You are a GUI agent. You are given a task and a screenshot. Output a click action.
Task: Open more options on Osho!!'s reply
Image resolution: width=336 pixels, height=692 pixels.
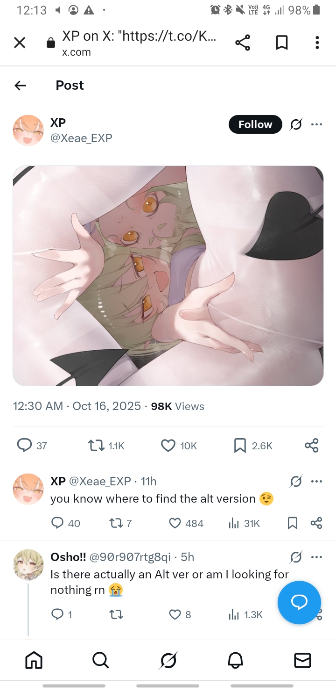316,557
